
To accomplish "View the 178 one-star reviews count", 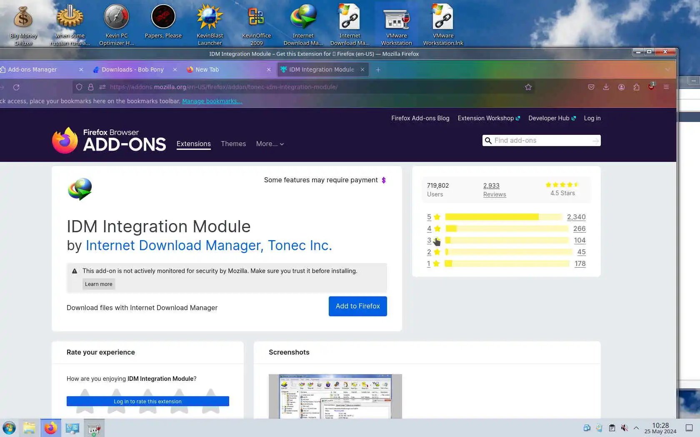I will 580,263.
